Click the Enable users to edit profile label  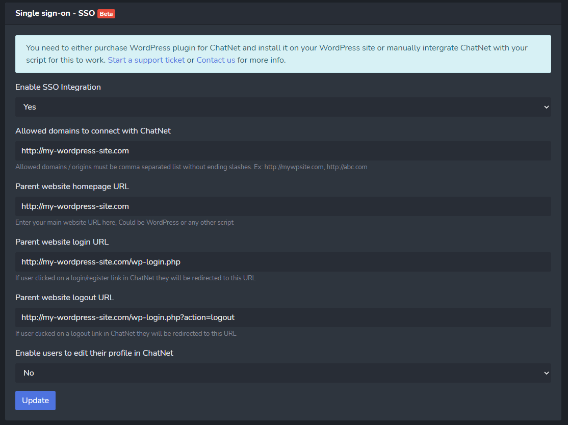[x=94, y=353]
